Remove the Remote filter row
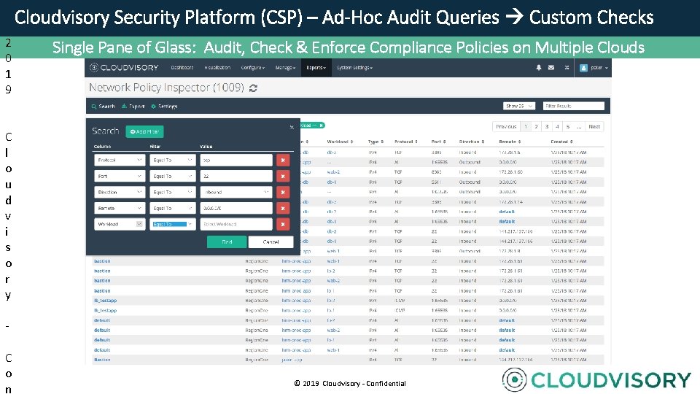The image size is (700, 394). tap(283, 208)
